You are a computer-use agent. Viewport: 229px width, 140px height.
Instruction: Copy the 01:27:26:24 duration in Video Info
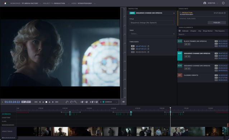pos(225,13)
